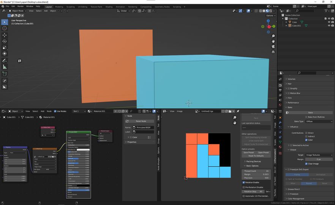The width and height of the screenshot is (335, 205).
Task: Open Output properties tab icon
Action: [x=280, y=90]
